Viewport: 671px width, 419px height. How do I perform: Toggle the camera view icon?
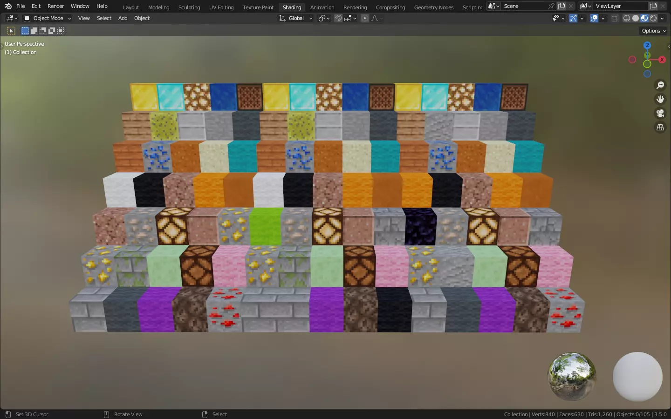[660, 113]
